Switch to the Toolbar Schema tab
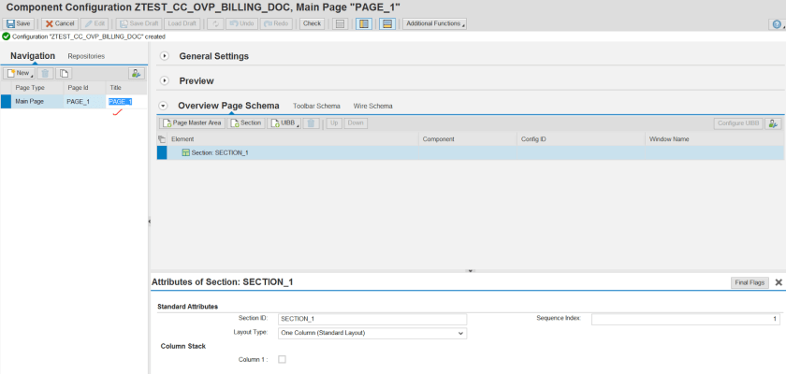Viewport: 786px width, 374px height. (x=316, y=106)
